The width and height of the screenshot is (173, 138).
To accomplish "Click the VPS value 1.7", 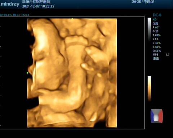I will click(x=167, y=55).
